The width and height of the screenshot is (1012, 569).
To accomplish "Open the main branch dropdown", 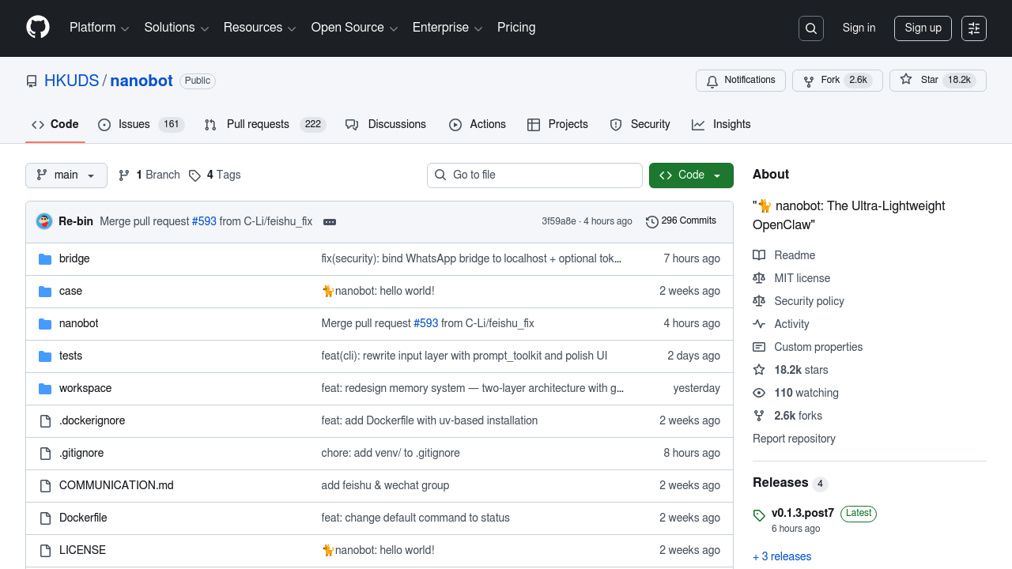I will click(x=66, y=175).
